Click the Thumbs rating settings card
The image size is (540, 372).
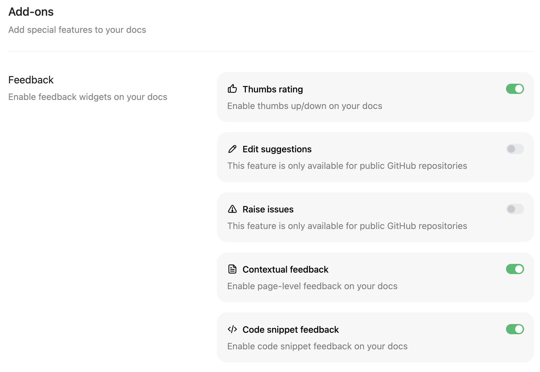coord(375,97)
